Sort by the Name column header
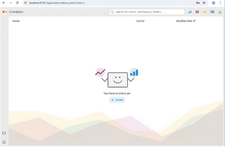Image resolution: width=225 pixels, height=147 pixels. click(16, 21)
